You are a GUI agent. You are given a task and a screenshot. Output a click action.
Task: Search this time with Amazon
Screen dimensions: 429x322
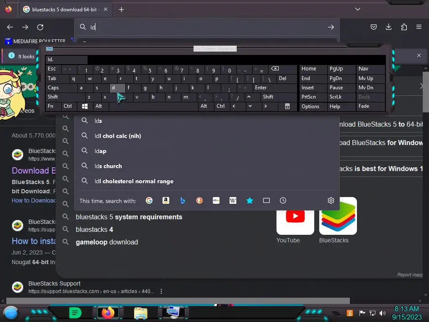tap(166, 200)
